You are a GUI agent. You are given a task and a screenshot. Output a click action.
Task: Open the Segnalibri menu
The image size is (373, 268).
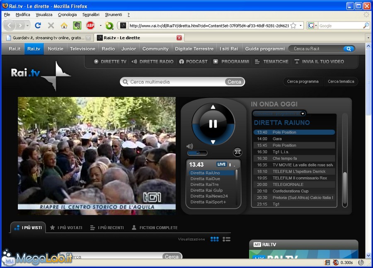pyautogui.click(x=91, y=15)
